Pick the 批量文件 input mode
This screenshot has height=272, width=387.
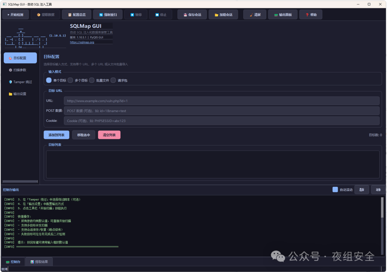tap(99, 81)
